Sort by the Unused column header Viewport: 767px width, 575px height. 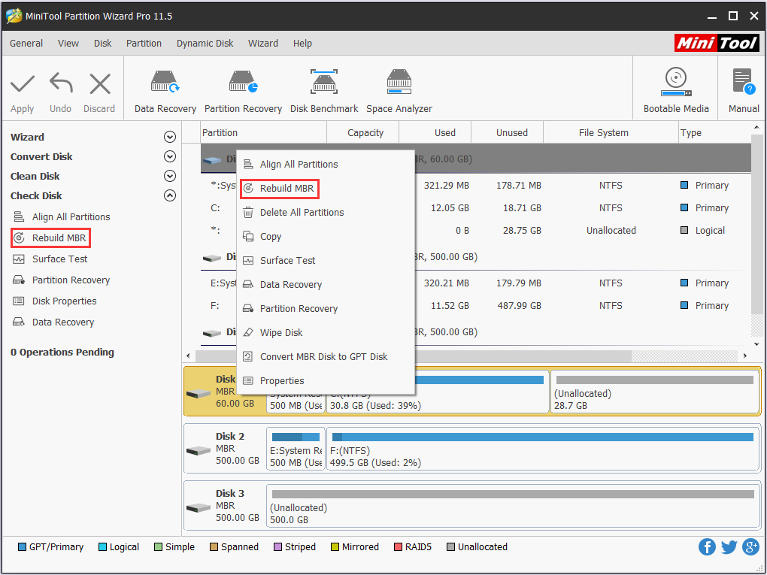(x=508, y=132)
